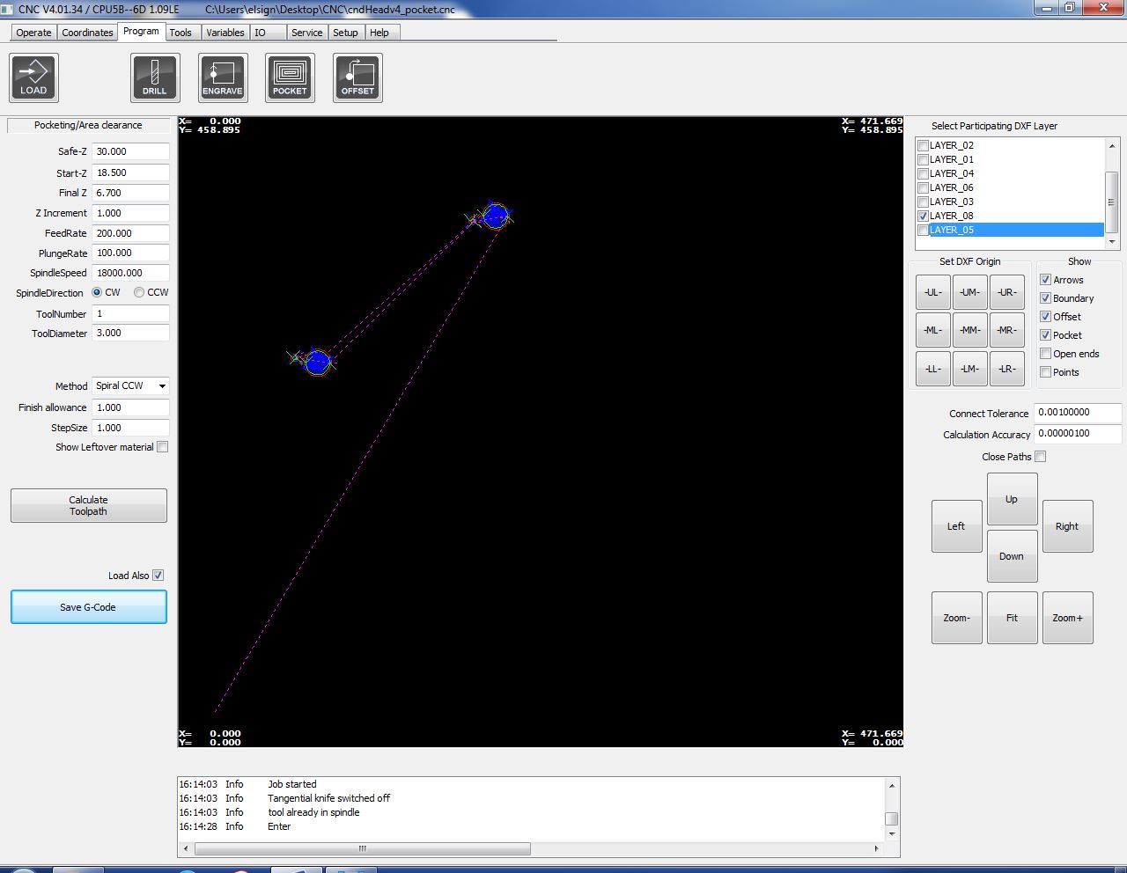The image size is (1127, 873).
Task: Click Zoom+ button
Action: click(x=1068, y=618)
